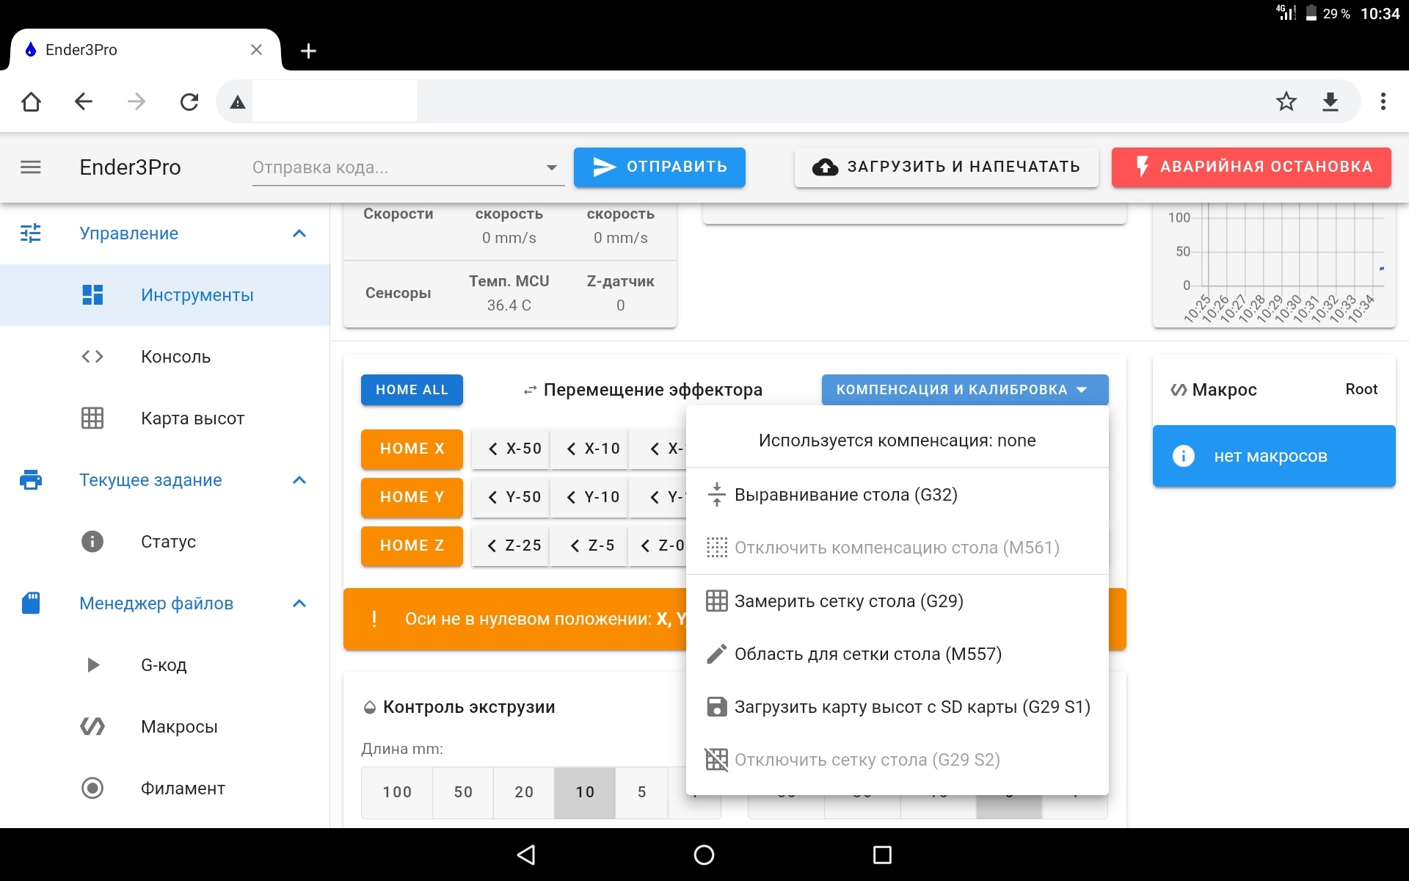Click the Макросы sidebar icon
Screen dimensions: 1409x881
coord(92,727)
